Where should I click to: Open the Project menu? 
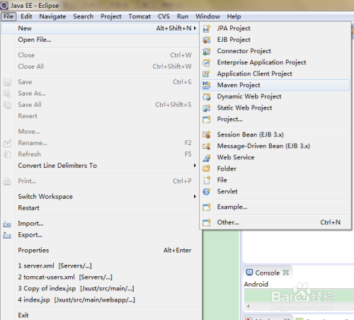pos(111,16)
